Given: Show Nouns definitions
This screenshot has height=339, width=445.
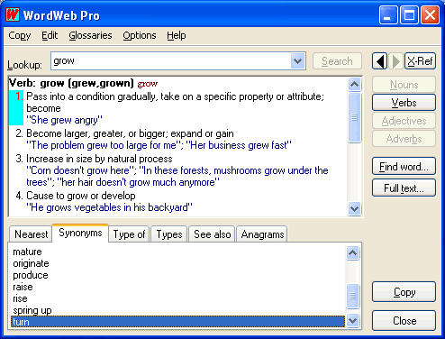Looking at the screenshot, I should (x=404, y=85).
